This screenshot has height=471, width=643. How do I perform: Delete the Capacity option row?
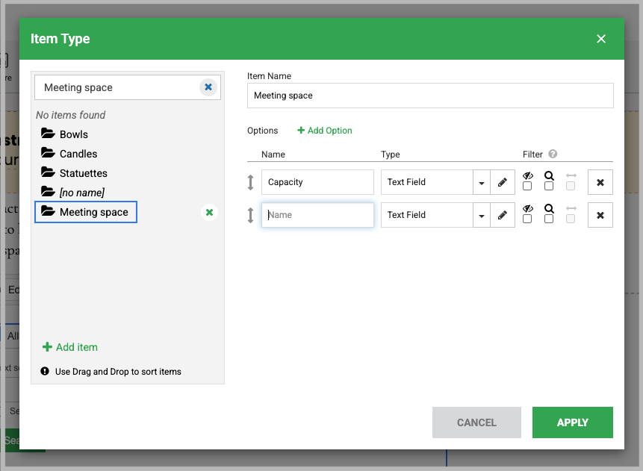600,182
